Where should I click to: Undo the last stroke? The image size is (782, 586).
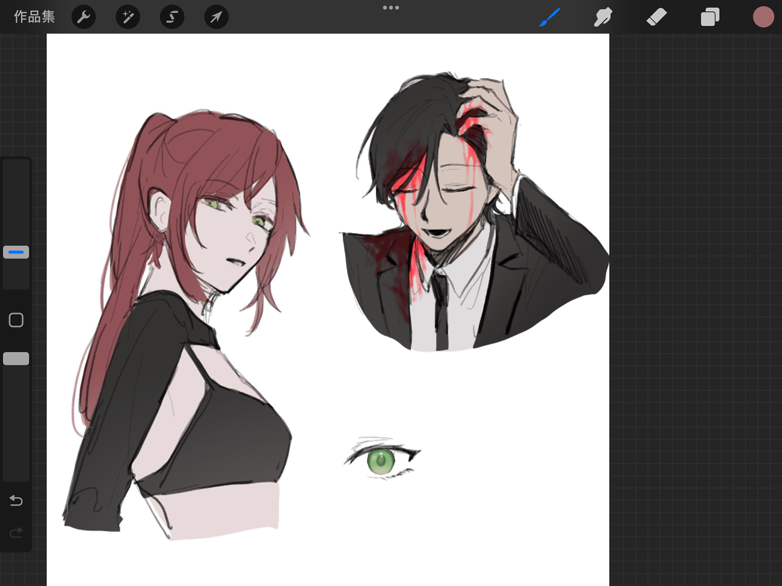coord(16,501)
